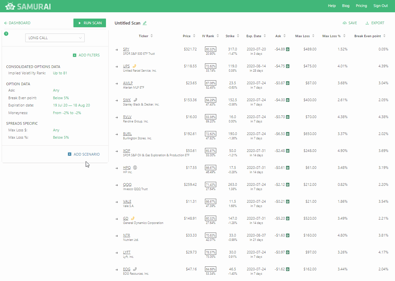Click the D badge in BURL row
395x281 pixels.
click(288, 134)
